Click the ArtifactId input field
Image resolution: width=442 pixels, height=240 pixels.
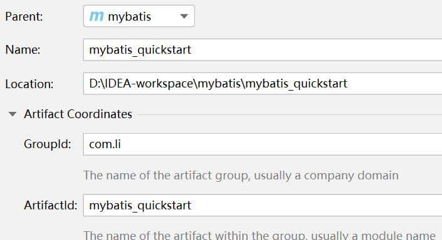click(263, 206)
